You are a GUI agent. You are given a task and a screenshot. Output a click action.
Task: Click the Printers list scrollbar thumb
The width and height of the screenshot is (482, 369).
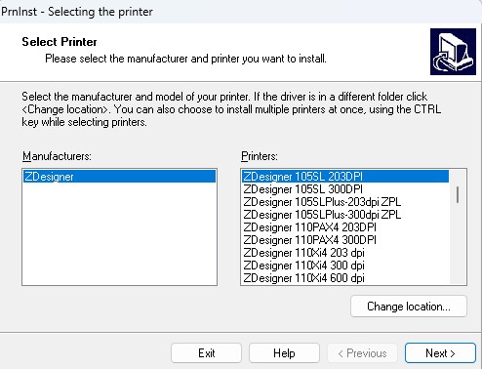click(458, 194)
